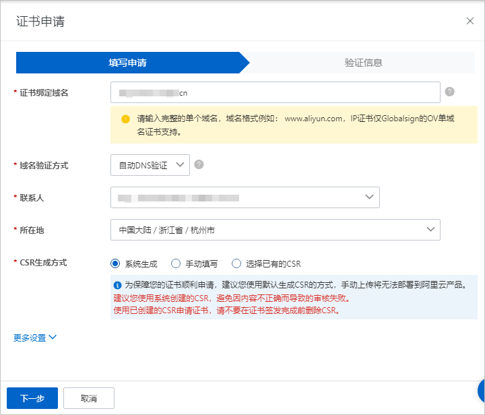The image size is (485, 415).
Task: Click the 所在地 field label
Action: coord(32,230)
